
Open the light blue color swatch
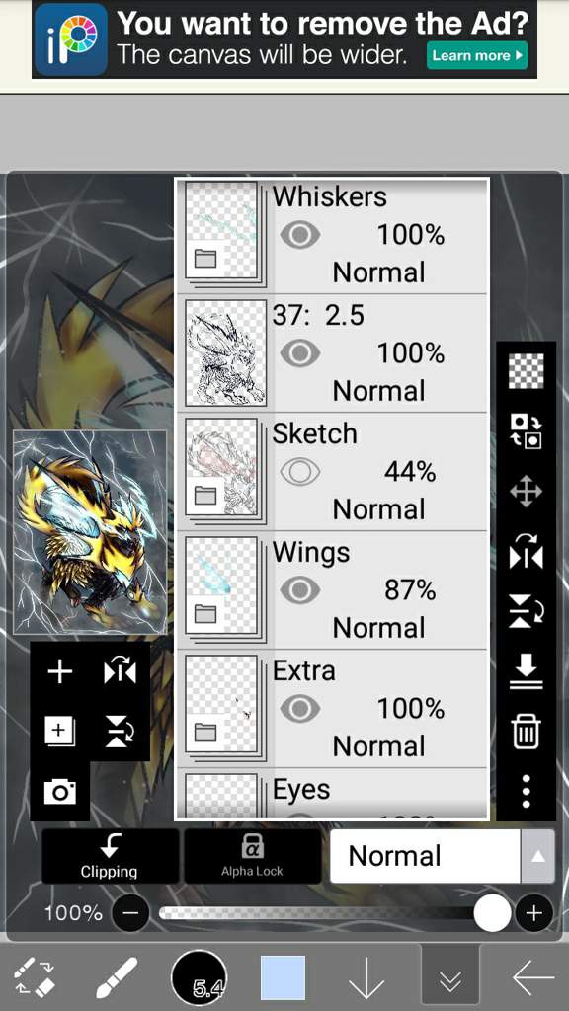pos(284,977)
